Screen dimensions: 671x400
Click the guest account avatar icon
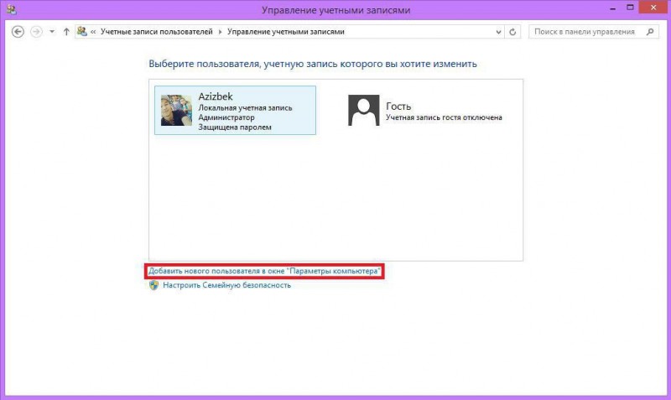tap(364, 111)
